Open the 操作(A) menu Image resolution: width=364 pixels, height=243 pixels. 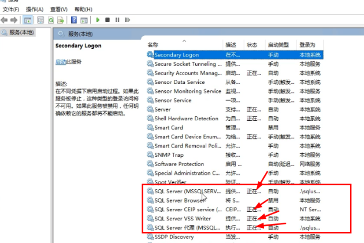click(x=35, y=10)
